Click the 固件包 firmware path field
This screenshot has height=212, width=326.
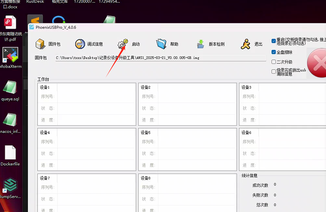(160, 58)
